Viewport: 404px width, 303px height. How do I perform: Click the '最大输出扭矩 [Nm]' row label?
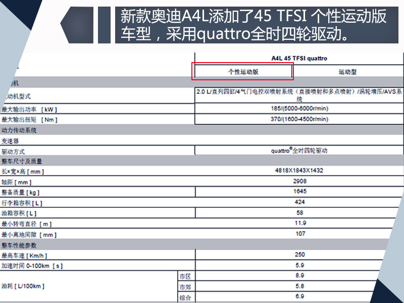(x=29, y=120)
